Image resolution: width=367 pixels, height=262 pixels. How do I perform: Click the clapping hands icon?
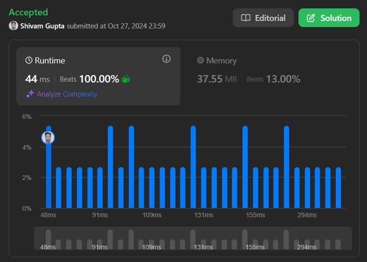[126, 79]
